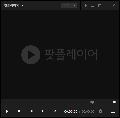Viewport: 120px width, 118px height.
Task: Click the total duration 00:00:00 display
Action: click(88, 111)
